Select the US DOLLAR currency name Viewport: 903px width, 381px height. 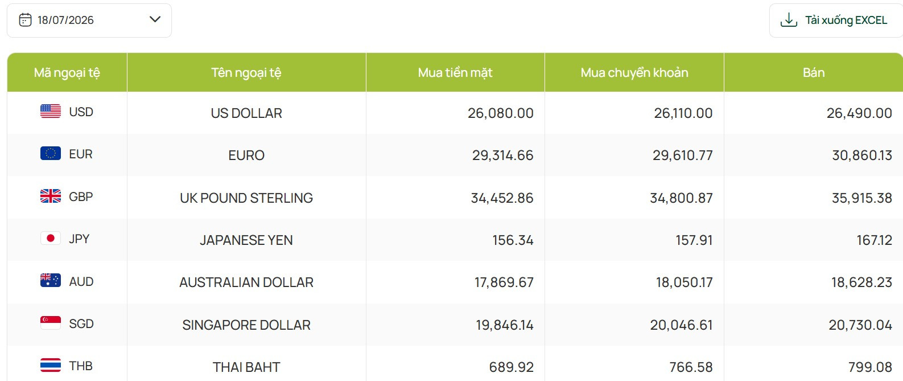246,113
